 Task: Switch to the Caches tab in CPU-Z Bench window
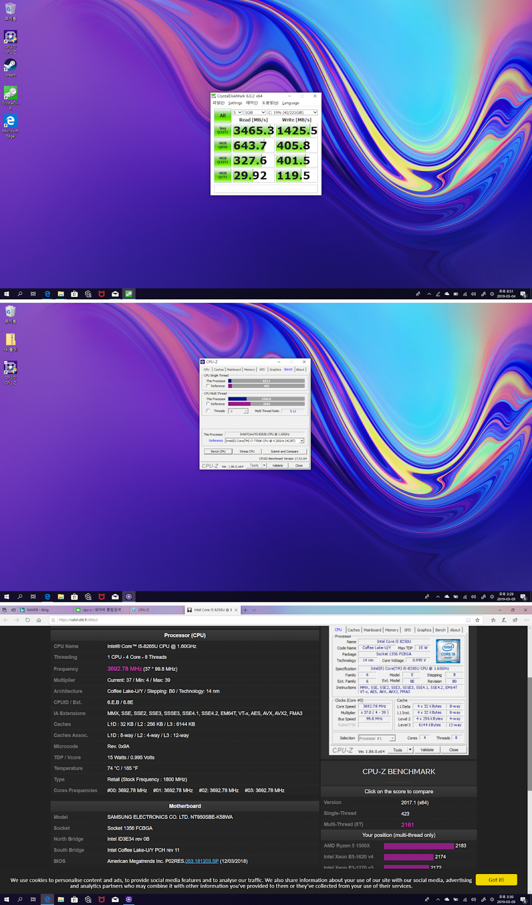[x=219, y=369]
